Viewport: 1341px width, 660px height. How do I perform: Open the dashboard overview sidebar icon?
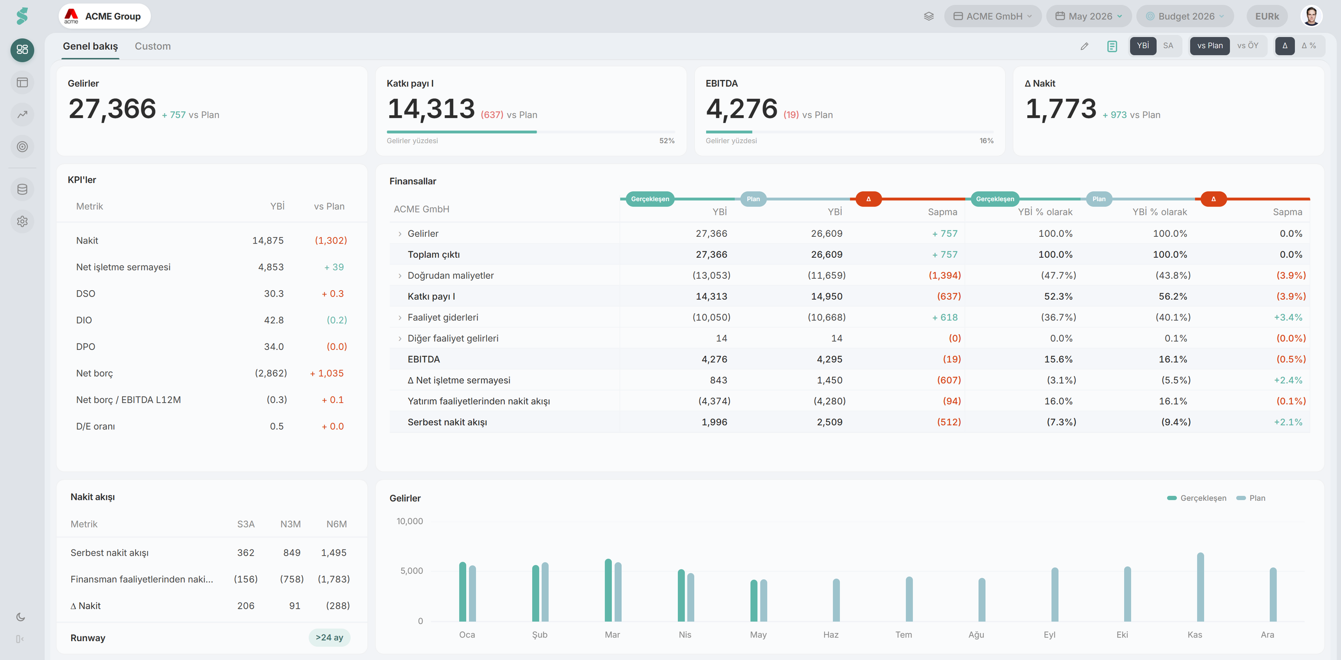[22, 50]
